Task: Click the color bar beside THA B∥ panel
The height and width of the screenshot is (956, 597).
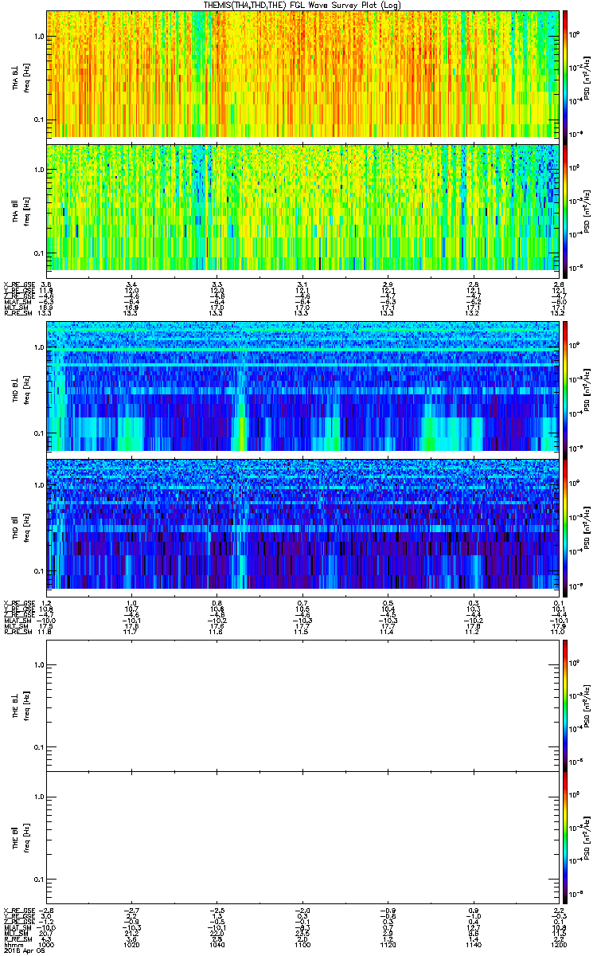Action: click(x=565, y=206)
